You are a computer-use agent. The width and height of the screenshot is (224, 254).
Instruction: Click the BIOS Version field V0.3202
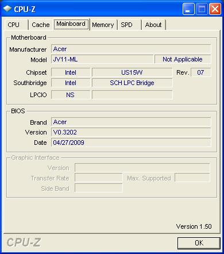[131, 132]
